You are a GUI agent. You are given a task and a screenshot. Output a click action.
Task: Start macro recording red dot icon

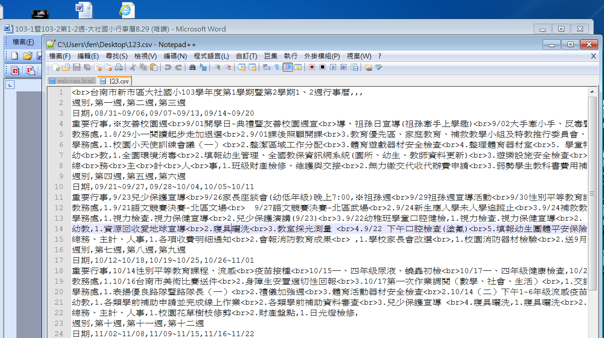(312, 67)
